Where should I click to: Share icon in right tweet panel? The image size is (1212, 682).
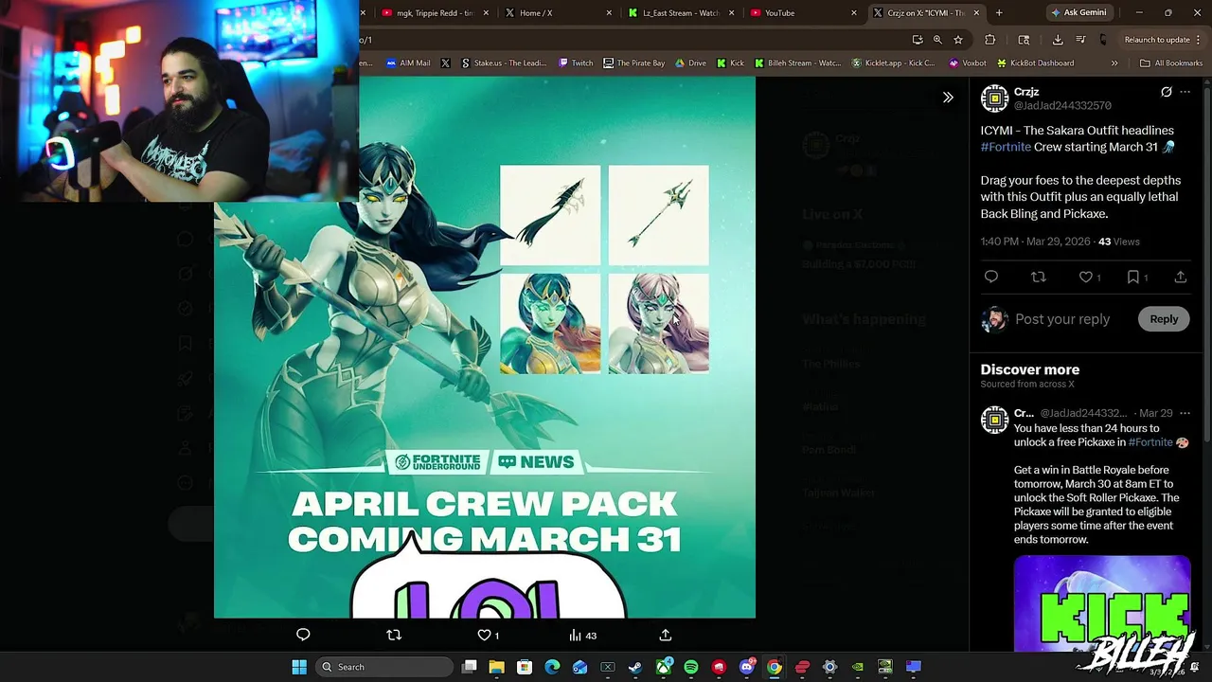coord(1181,277)
